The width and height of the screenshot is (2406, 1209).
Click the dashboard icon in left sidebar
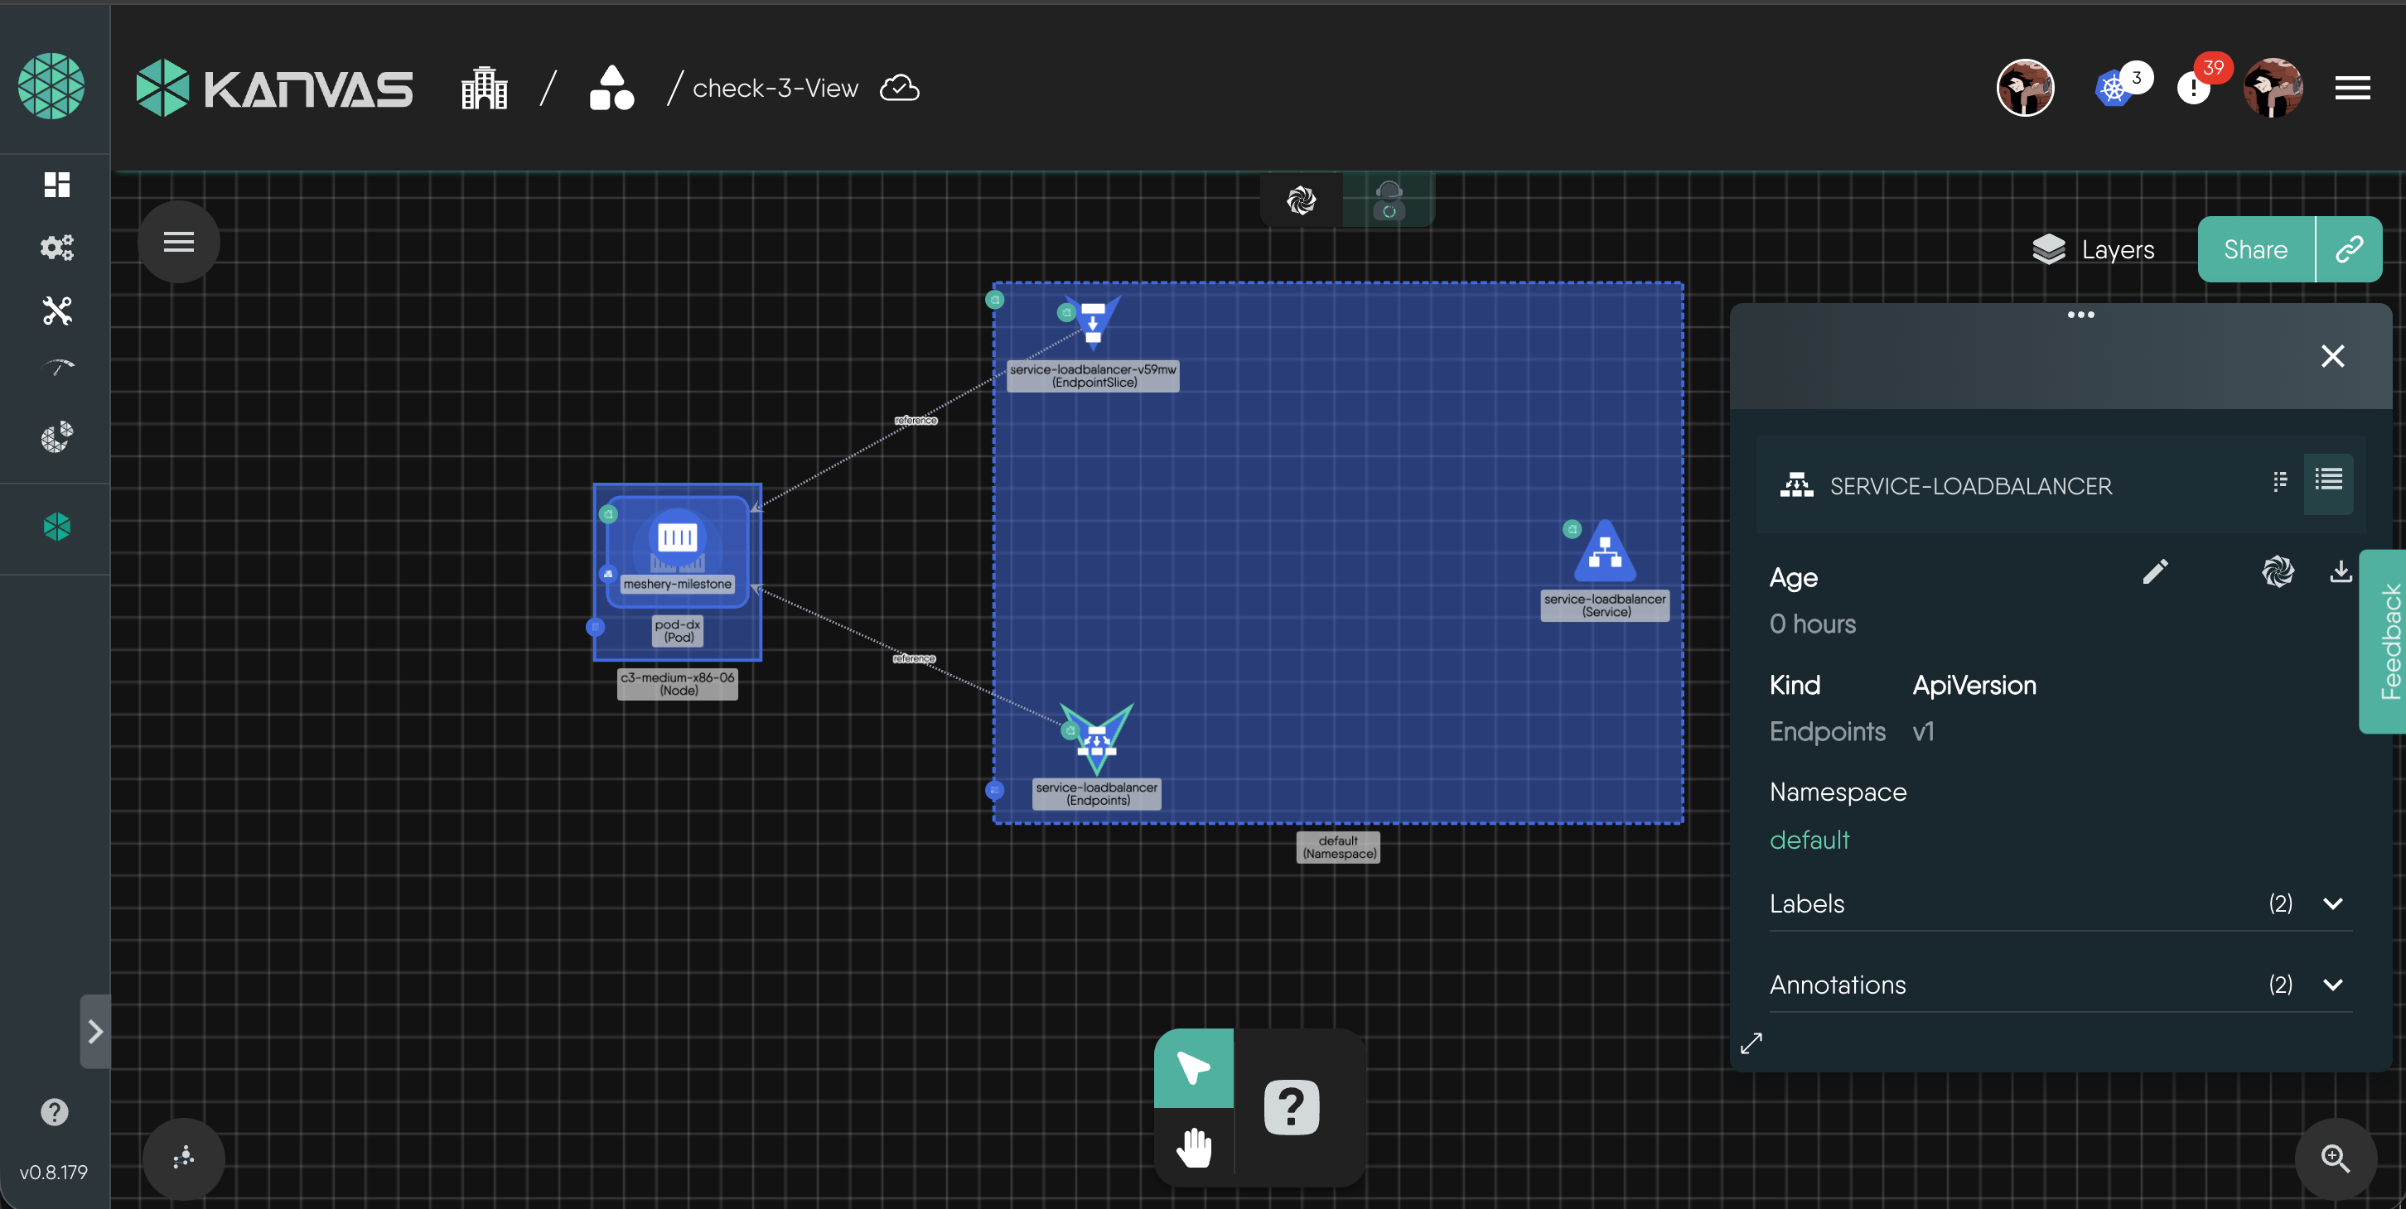point(57,184)
